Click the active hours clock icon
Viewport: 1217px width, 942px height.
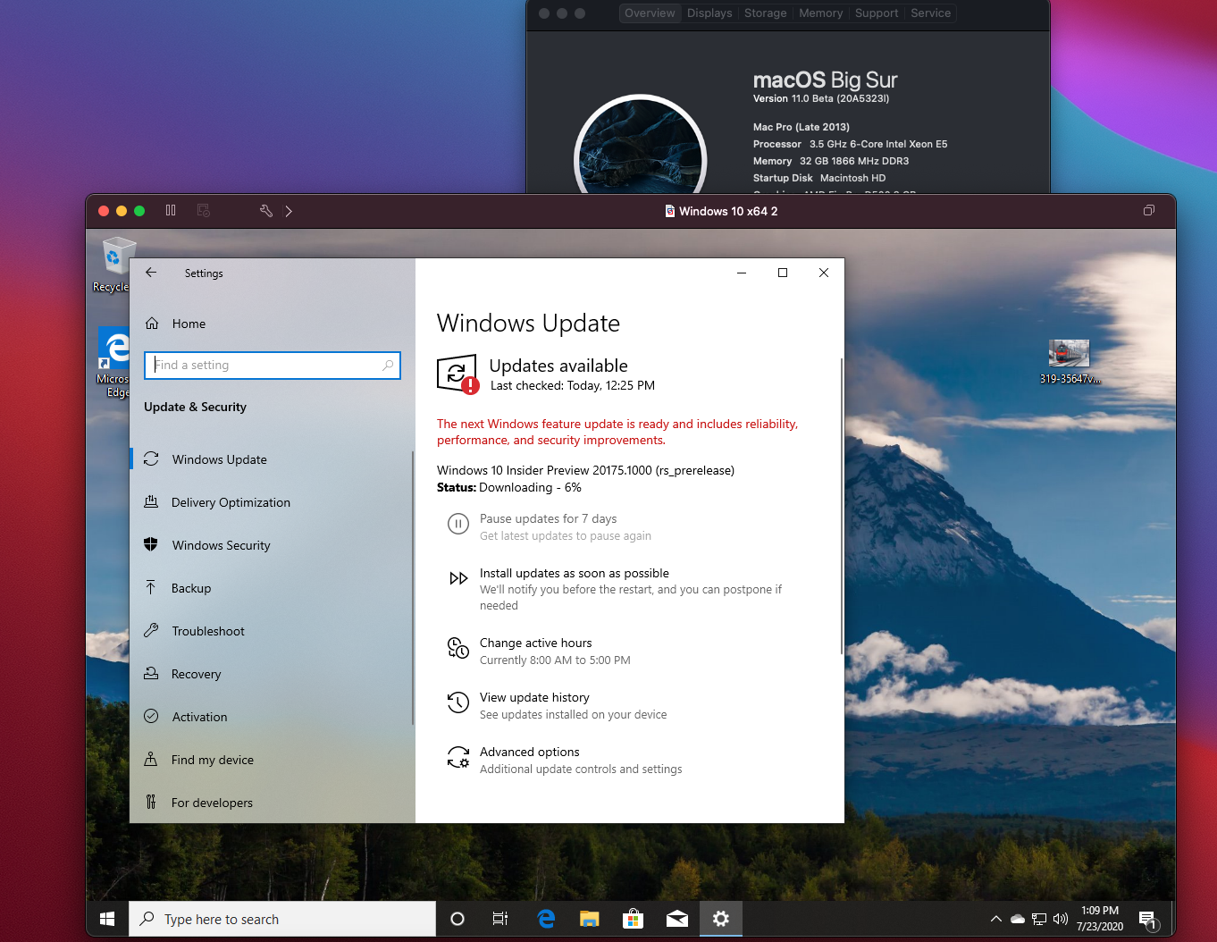(x=457, y=648)
